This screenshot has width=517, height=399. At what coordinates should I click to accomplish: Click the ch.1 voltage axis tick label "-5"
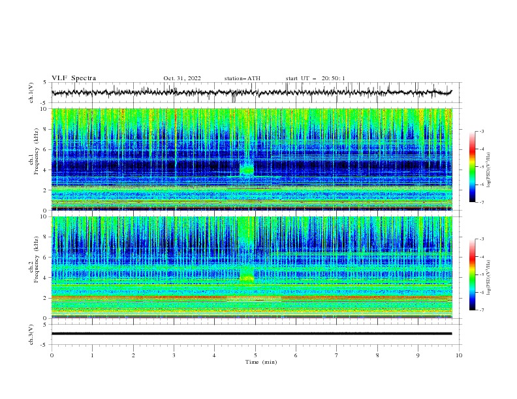click(x=44, y=103)
